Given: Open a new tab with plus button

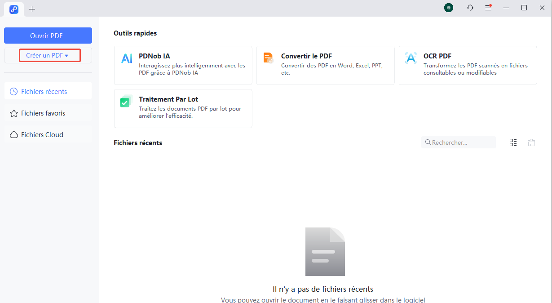Looking at the screenshot, I should [x=32, y=9].
